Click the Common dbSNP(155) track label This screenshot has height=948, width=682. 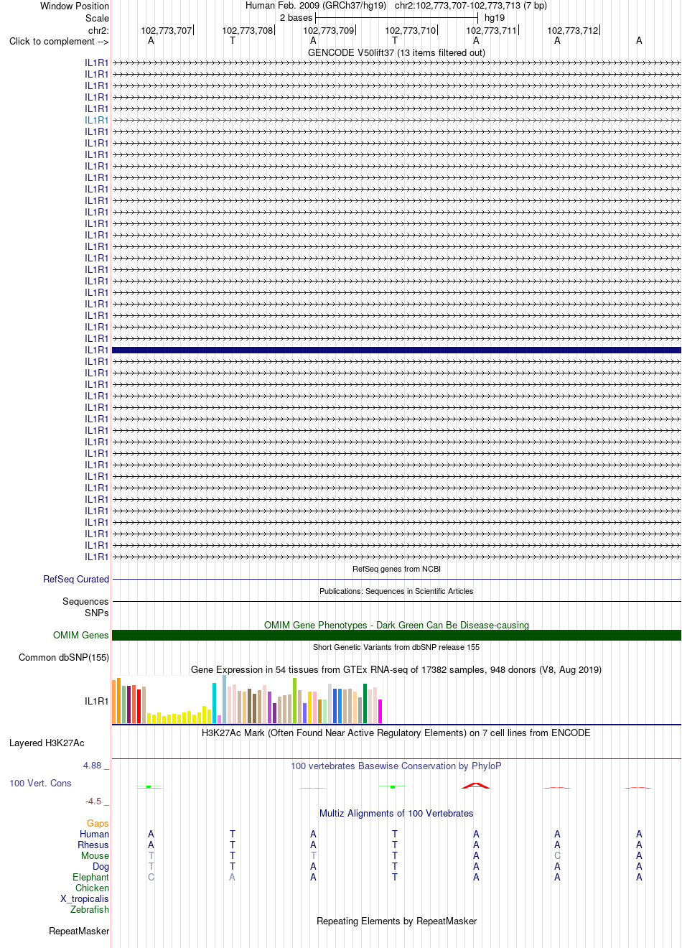(64, 657)
